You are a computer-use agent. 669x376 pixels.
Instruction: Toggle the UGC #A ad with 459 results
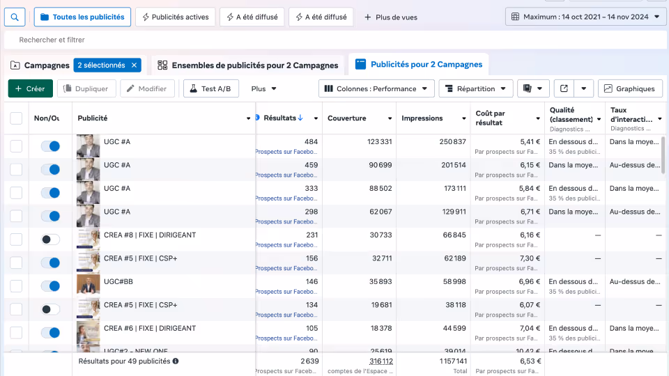click(x=50, y=170)
